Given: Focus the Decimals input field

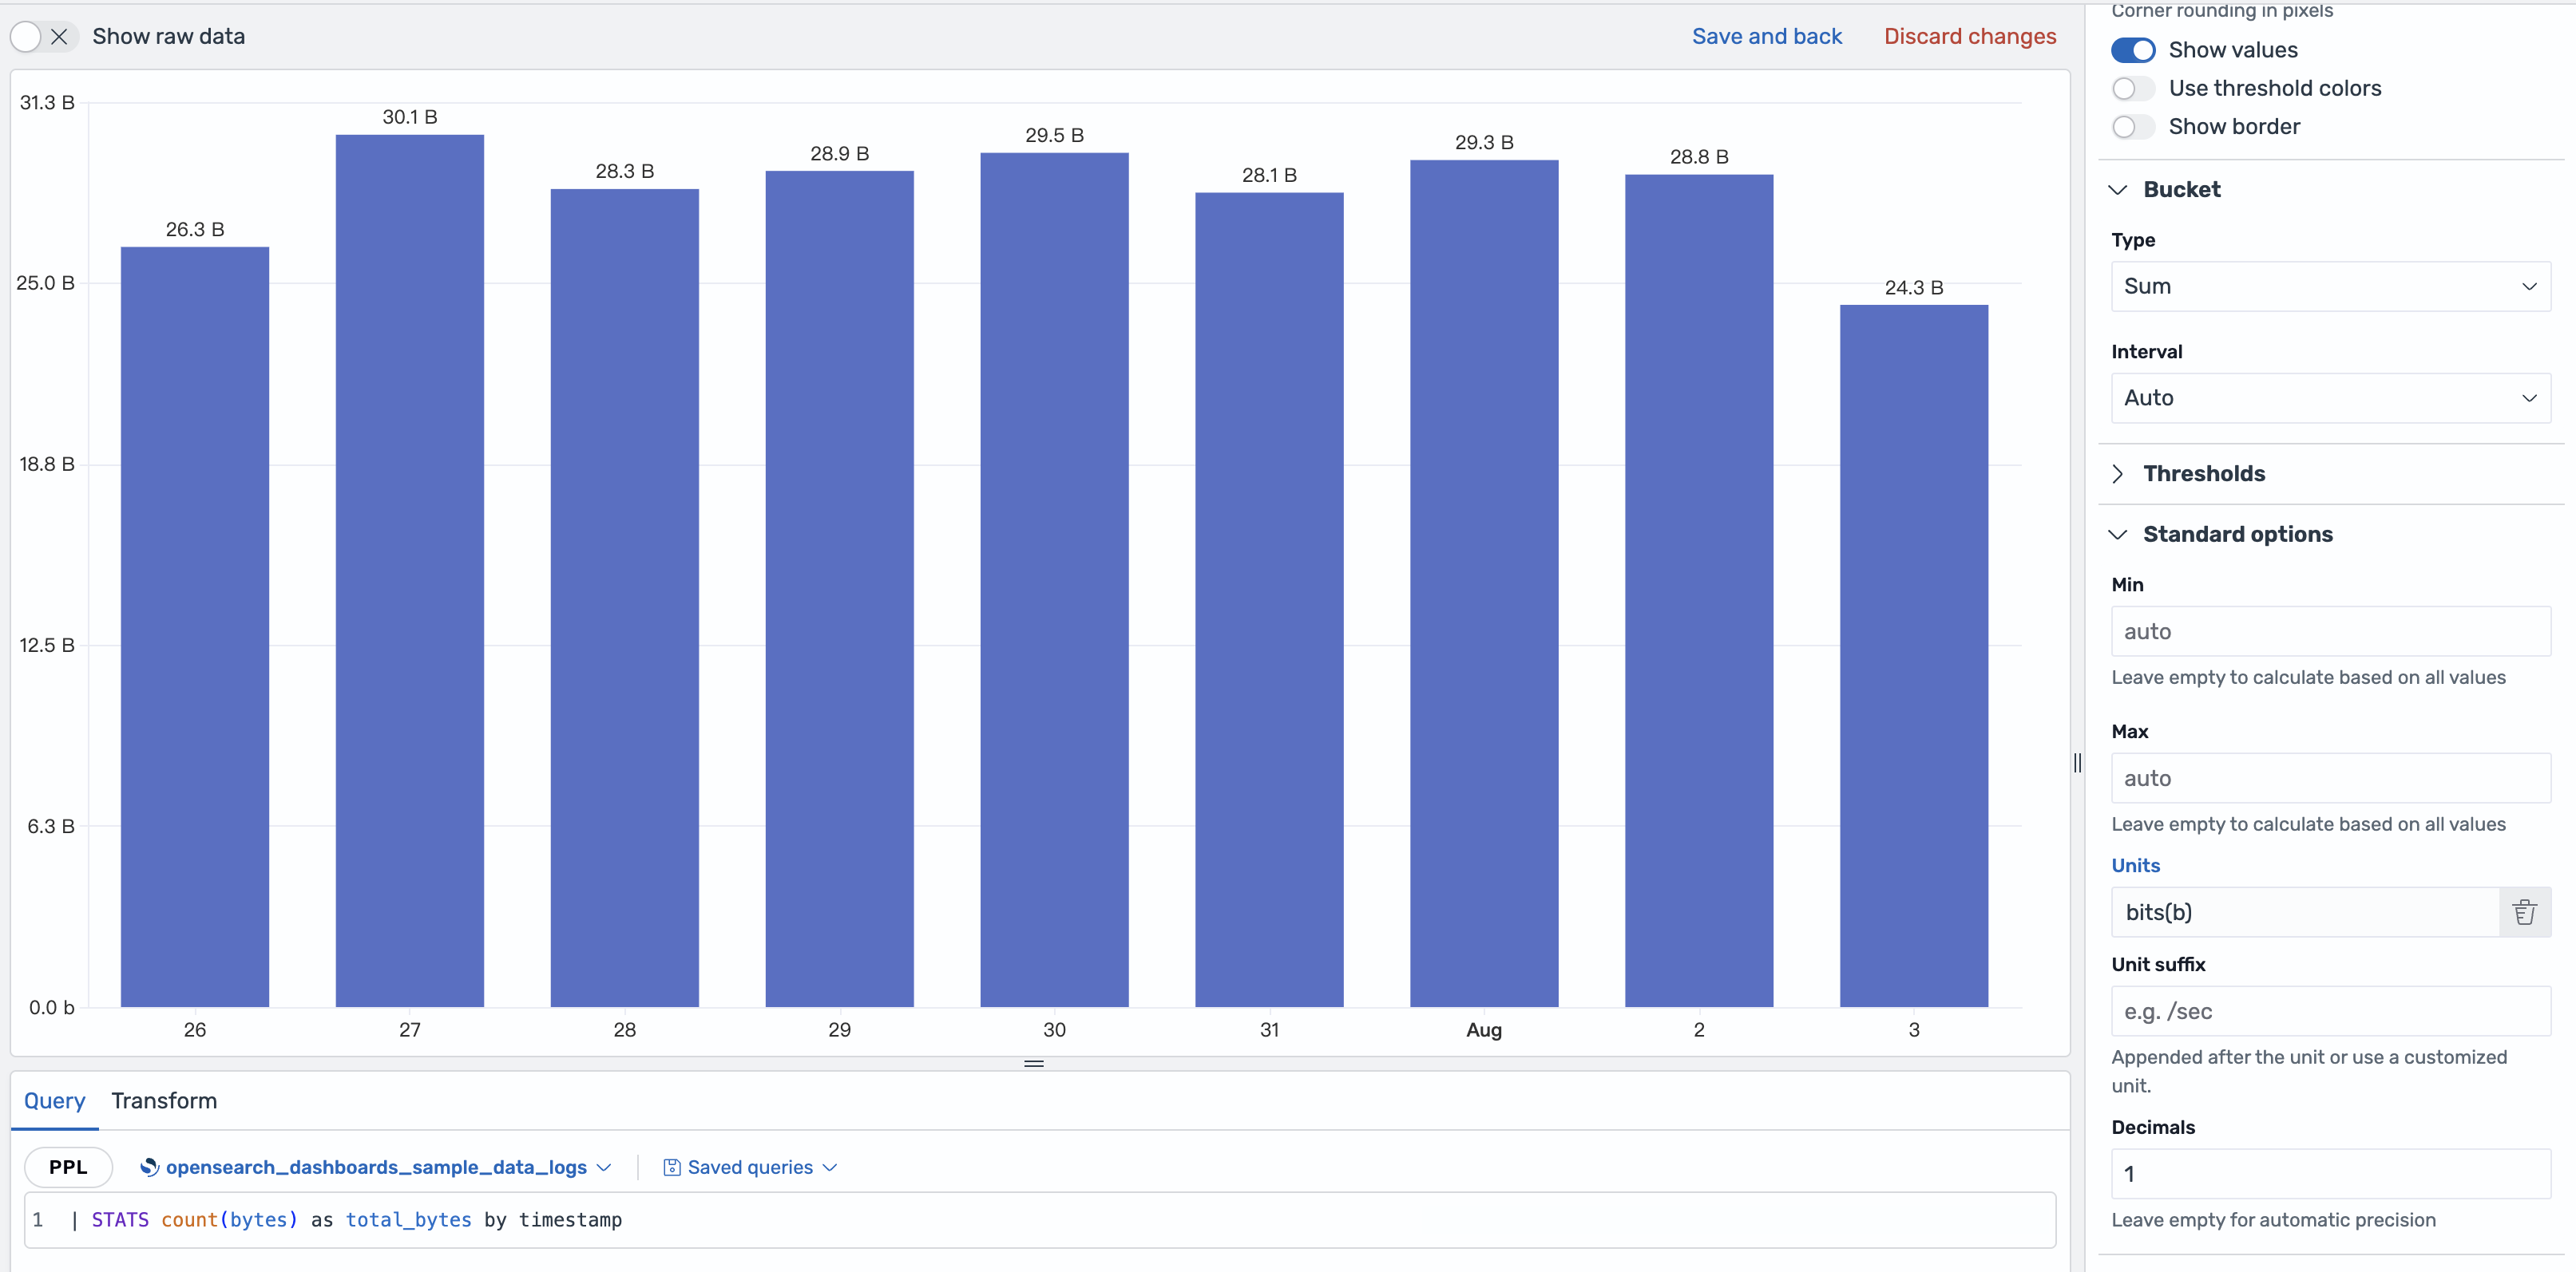Looking at the screenshot, I should (x=2330, y=1174).
